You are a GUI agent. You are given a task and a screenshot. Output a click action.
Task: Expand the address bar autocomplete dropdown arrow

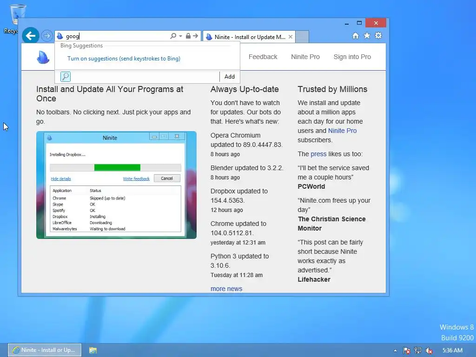(x=180, y=36)
